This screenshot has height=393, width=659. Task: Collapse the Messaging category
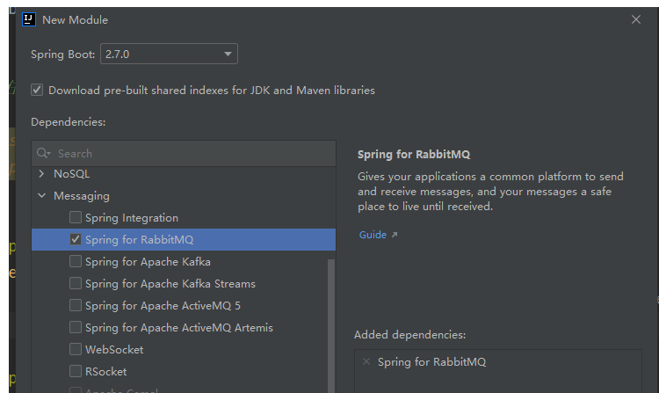click(x=42, y=196)
